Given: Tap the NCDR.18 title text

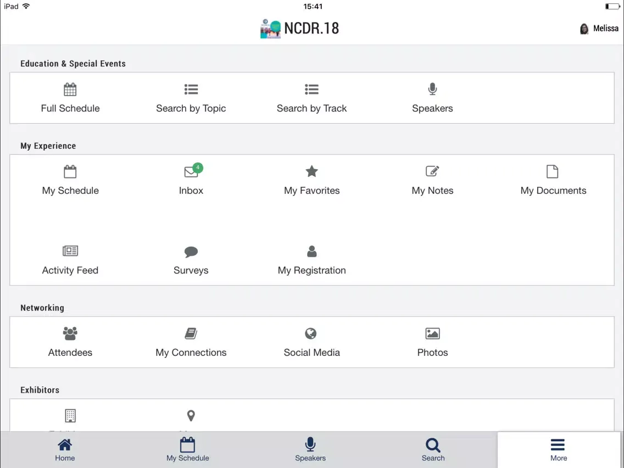Looking at the screenshot, I should coord(311,28).
